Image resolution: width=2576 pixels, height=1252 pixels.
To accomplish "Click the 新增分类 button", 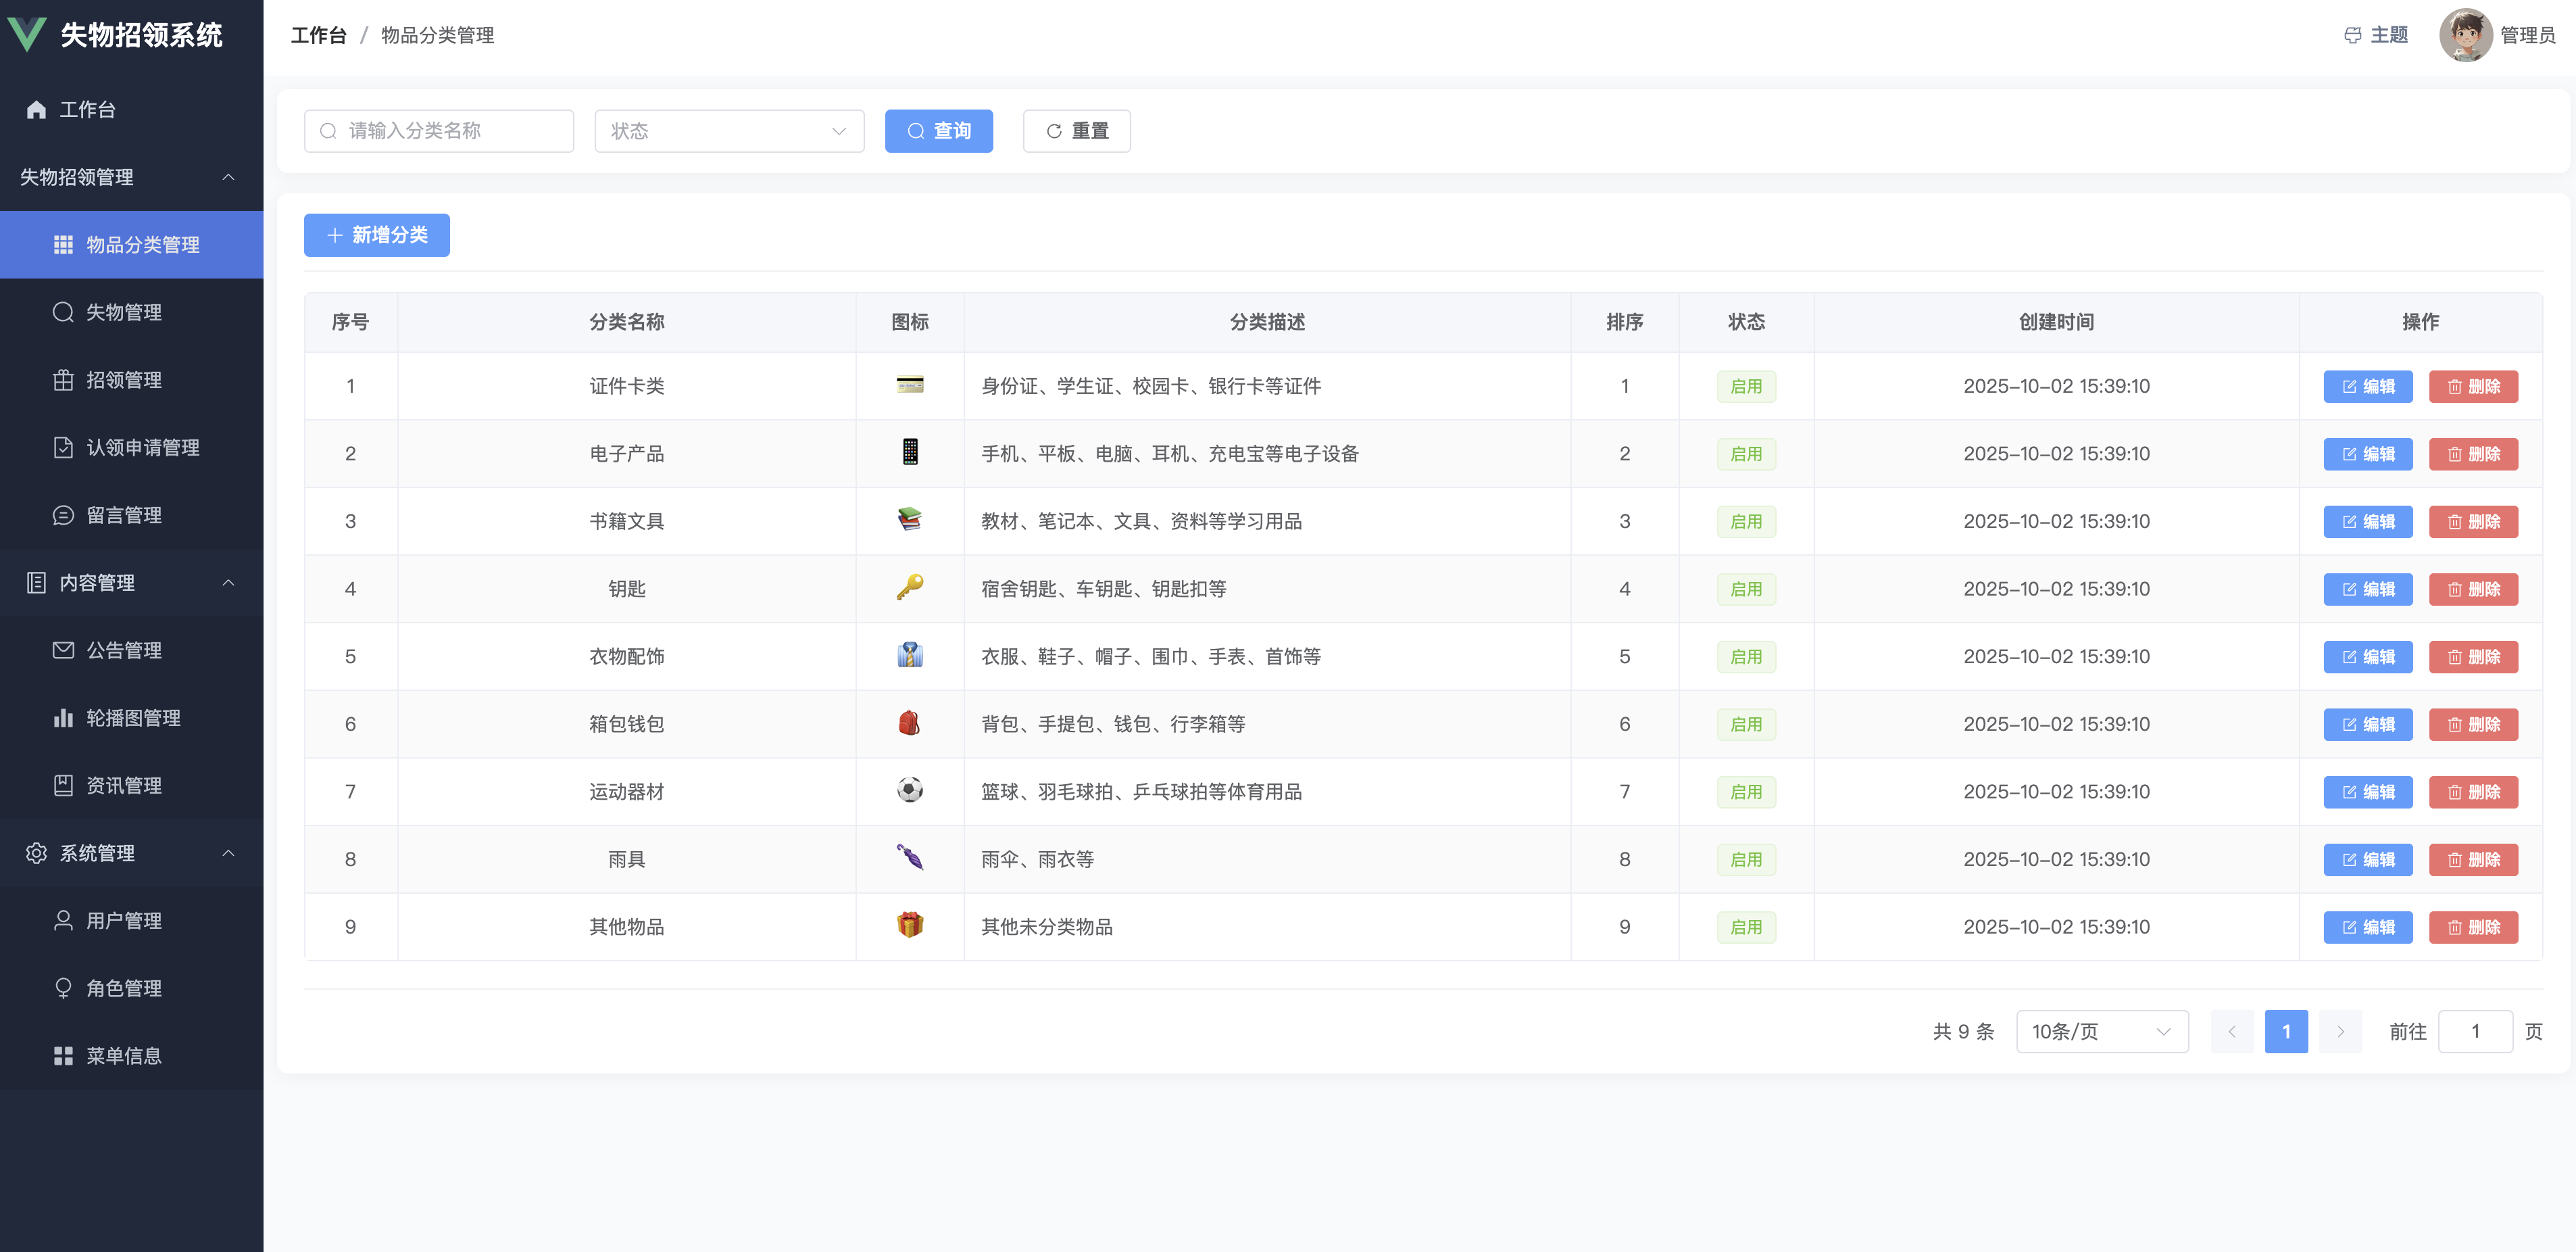I will [377, 235].
